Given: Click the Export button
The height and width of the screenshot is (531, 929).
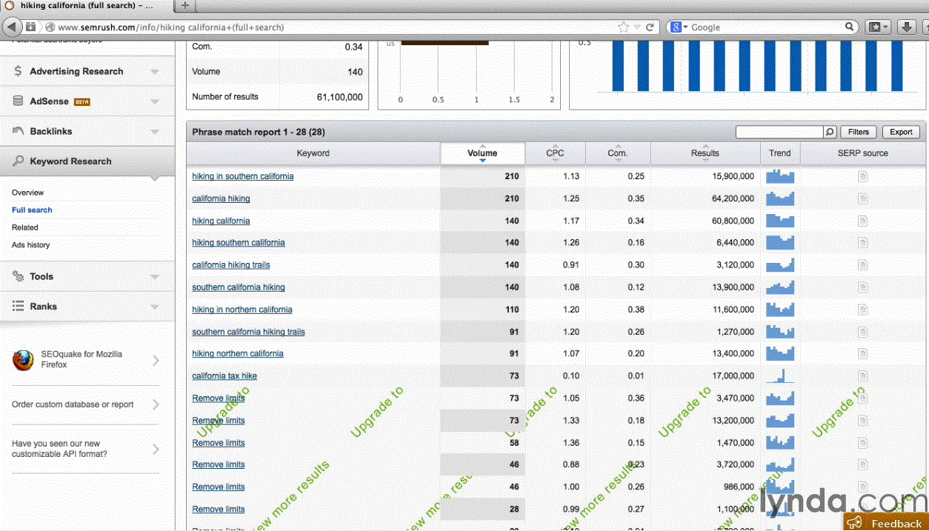Looking at the screenshot, I should pos(901,132).
